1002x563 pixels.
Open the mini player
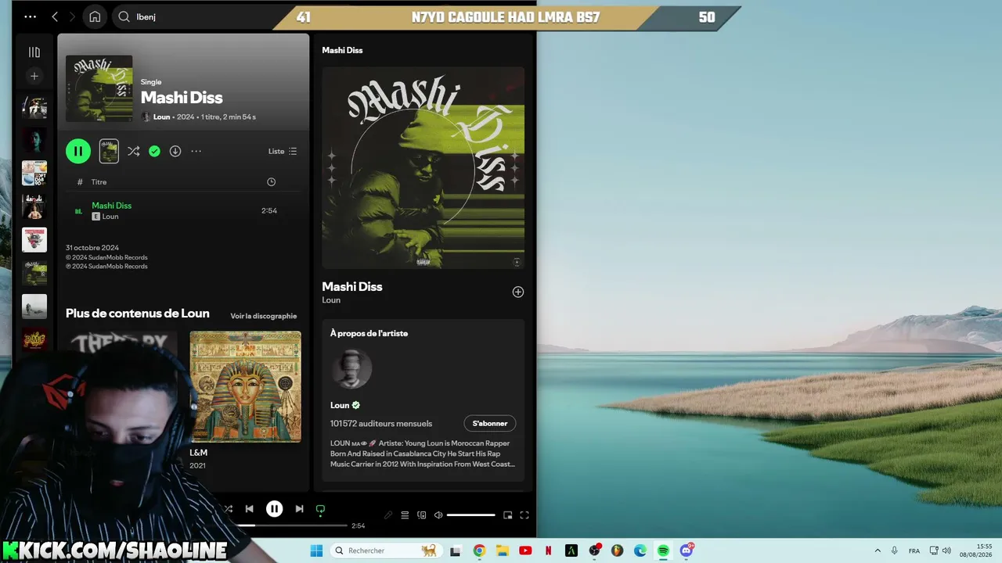coord(507,515)
